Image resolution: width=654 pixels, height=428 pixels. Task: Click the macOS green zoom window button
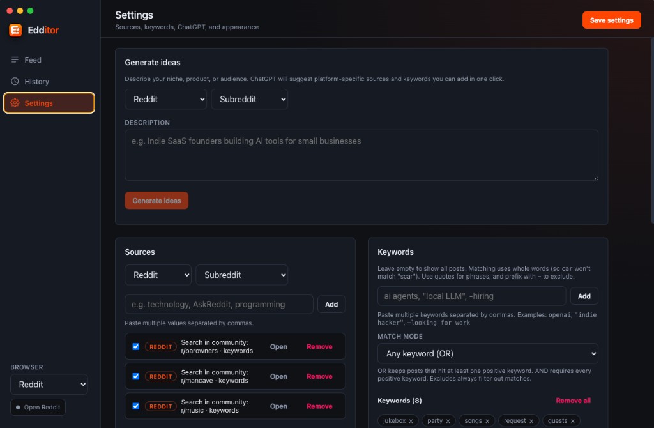(30, 11)
